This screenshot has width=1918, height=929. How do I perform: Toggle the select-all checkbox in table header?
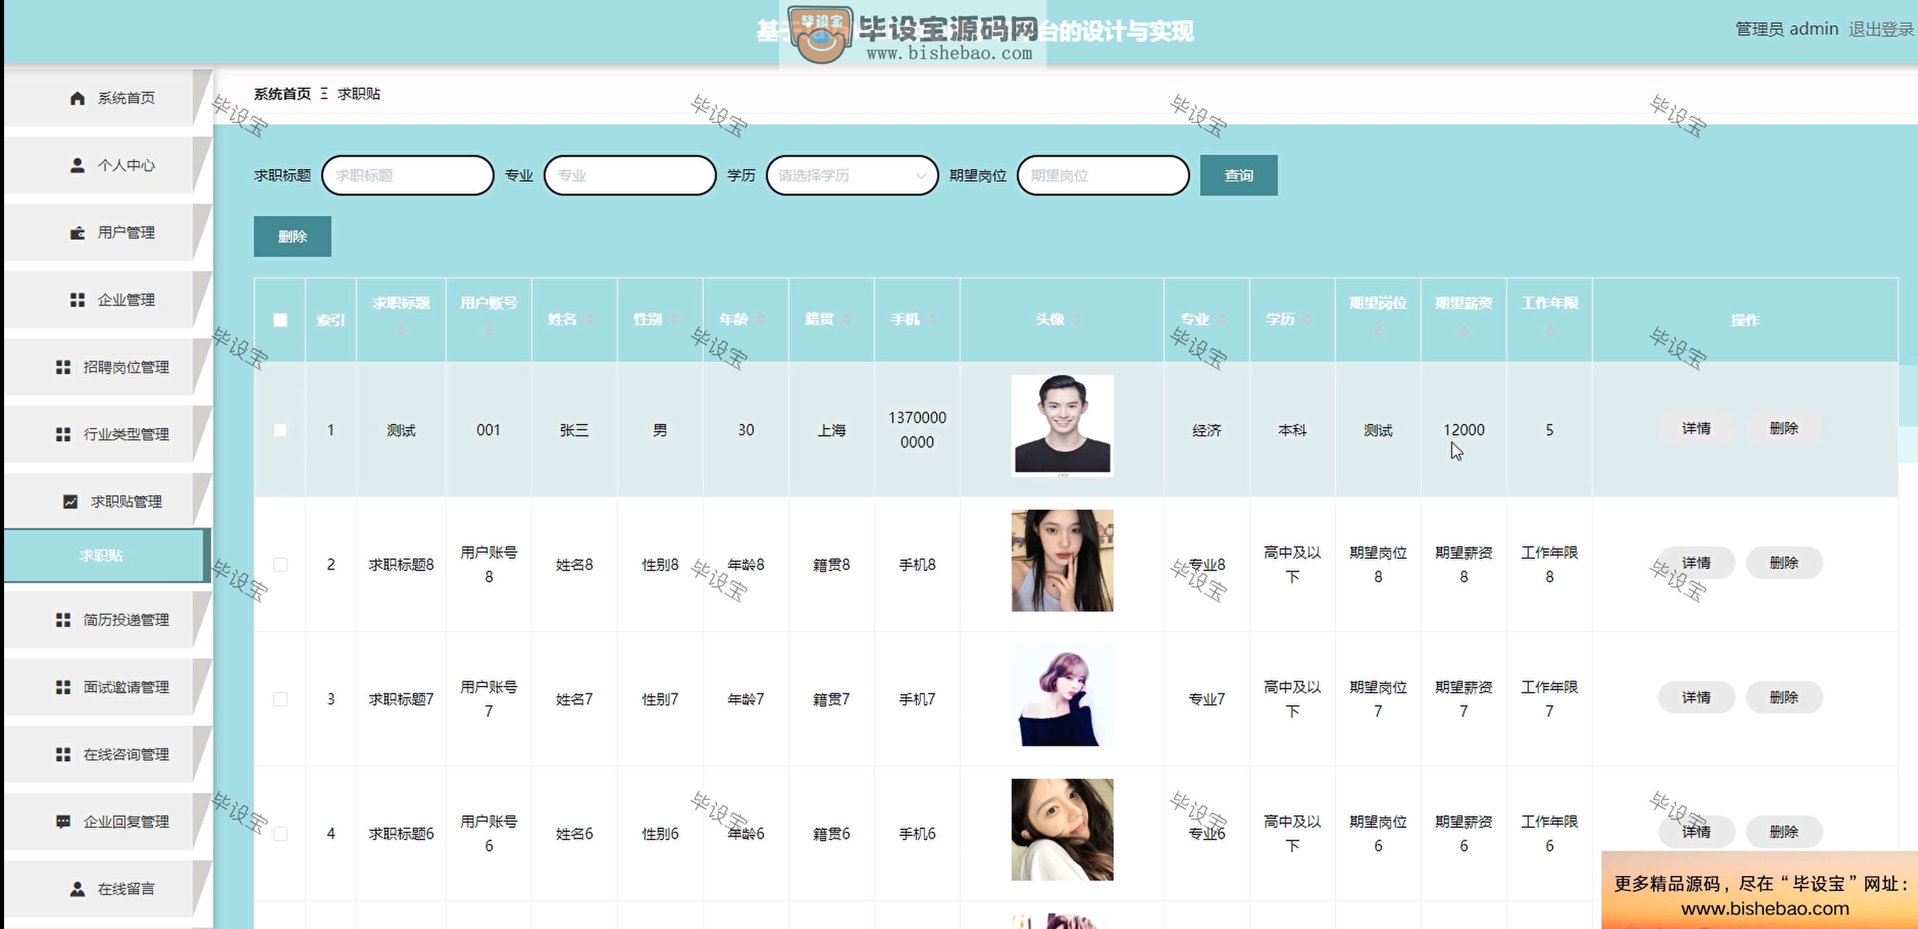(x=280, y=320)
